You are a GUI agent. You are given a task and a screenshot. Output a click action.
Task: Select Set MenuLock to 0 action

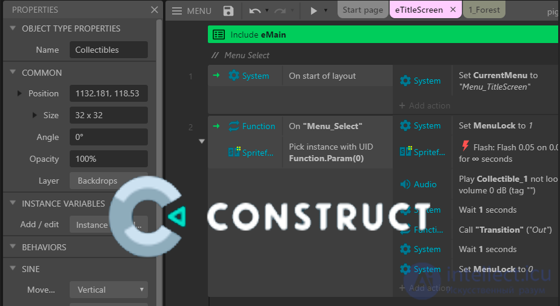[496, 269]
